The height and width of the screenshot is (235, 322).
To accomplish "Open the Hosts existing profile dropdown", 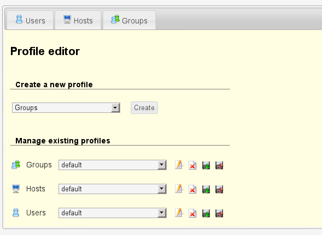I will pos(113,189).
